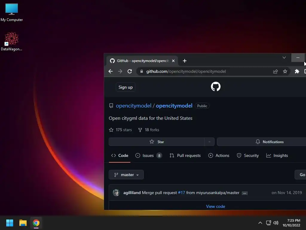Open File Explorer from taskbar
Viewport: 306px width, 230px height.
23,223
